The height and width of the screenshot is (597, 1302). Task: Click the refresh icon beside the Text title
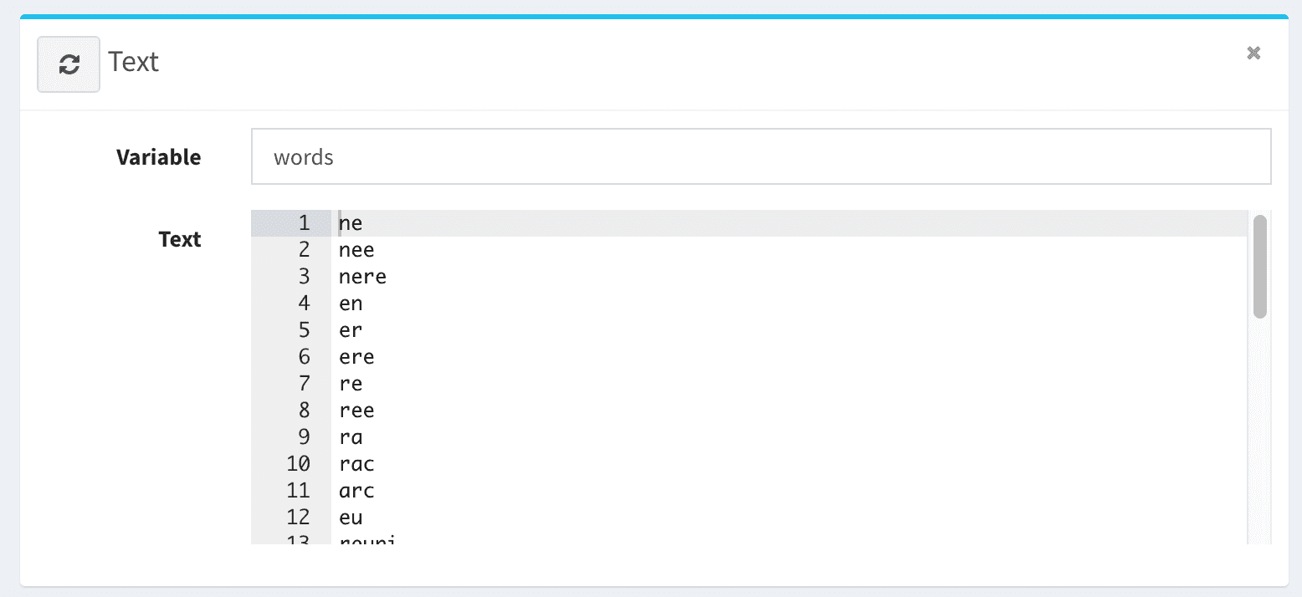point(69,64)
